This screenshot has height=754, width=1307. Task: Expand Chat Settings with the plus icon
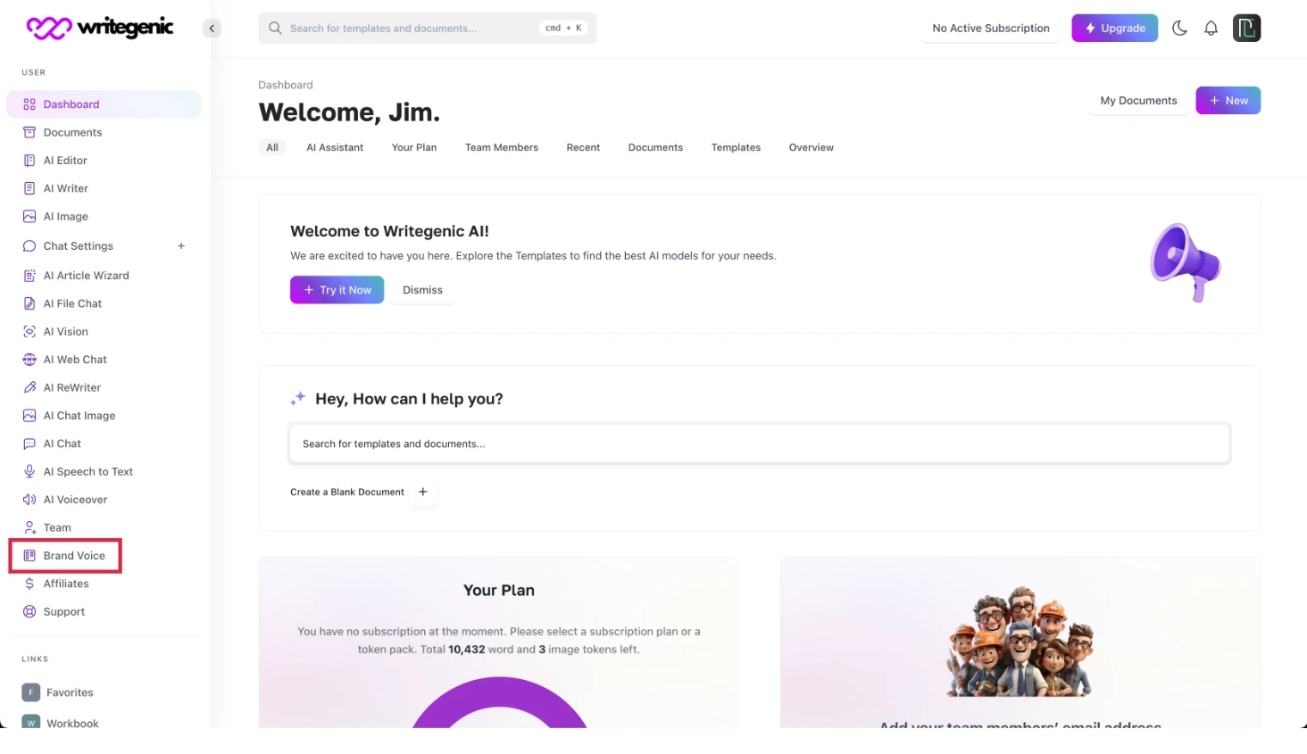(x=181, y=246)
